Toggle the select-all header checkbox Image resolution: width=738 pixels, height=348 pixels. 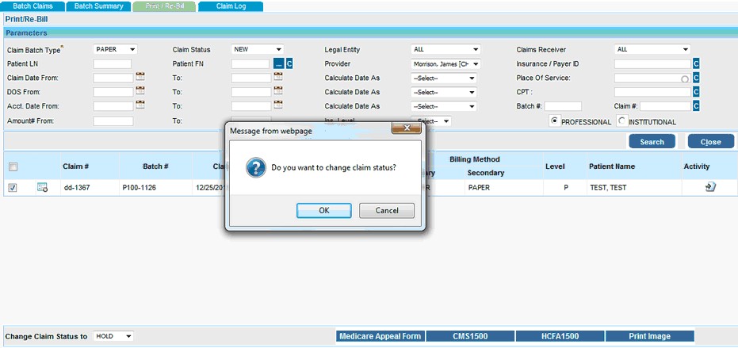coord(13,166)
